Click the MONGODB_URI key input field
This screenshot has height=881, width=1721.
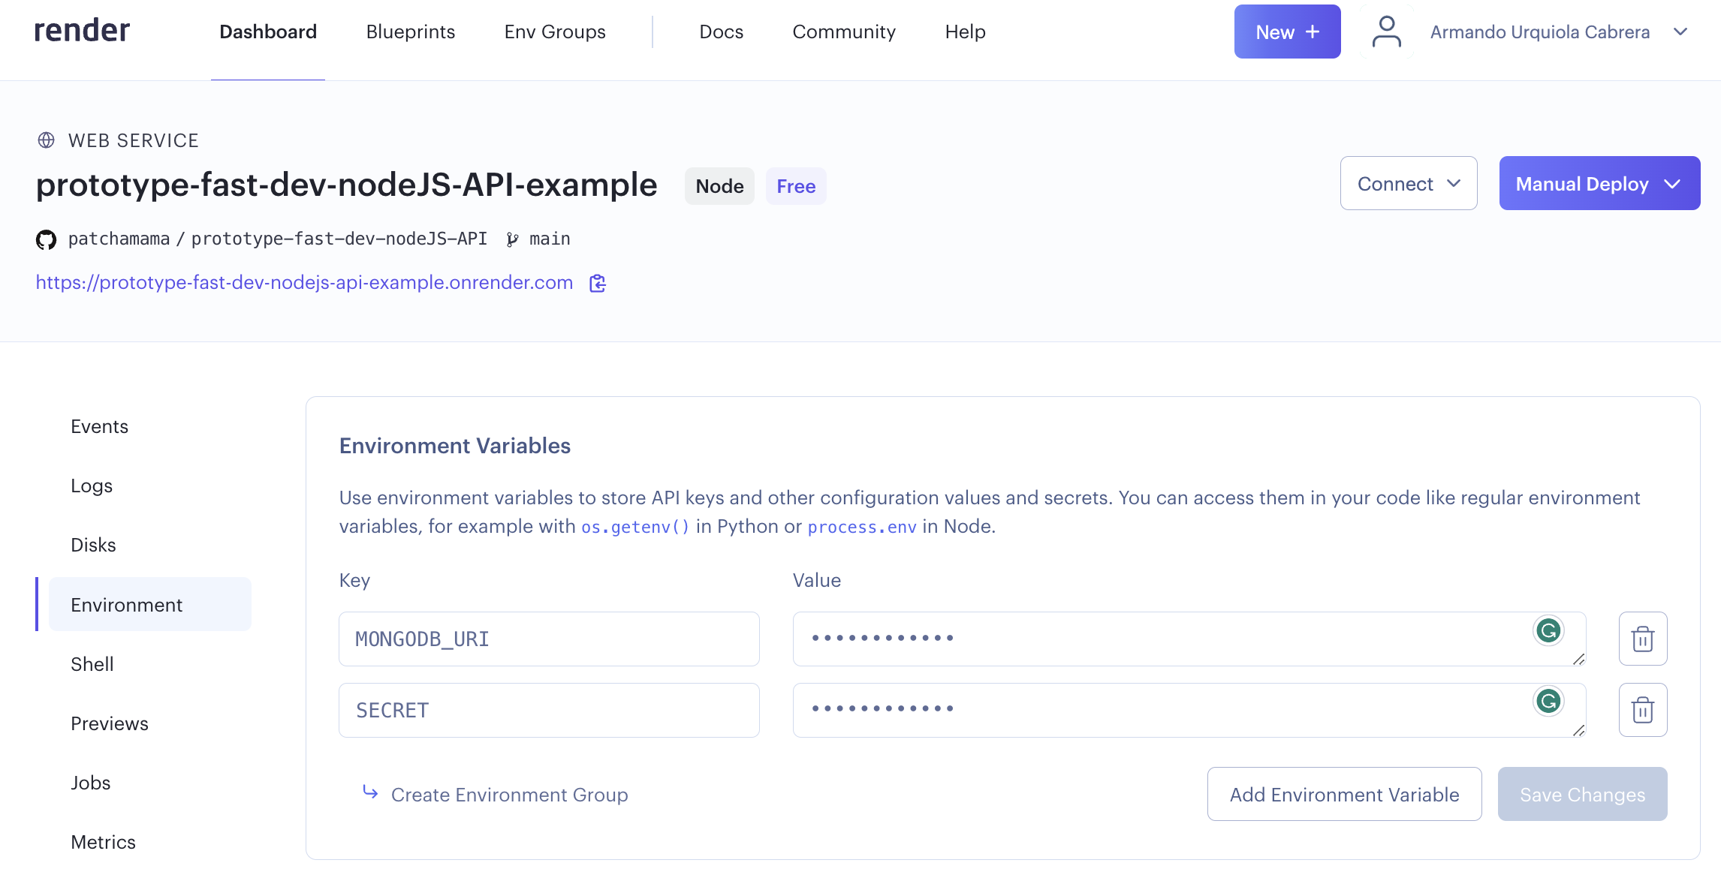550,639
